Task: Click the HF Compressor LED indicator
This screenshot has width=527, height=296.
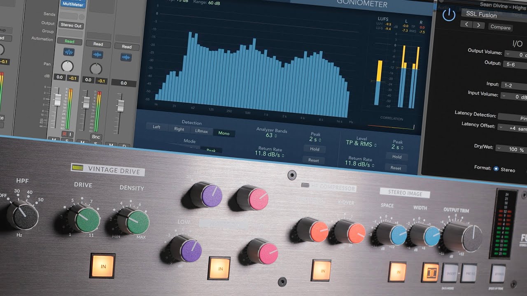Action: [305, 185]
